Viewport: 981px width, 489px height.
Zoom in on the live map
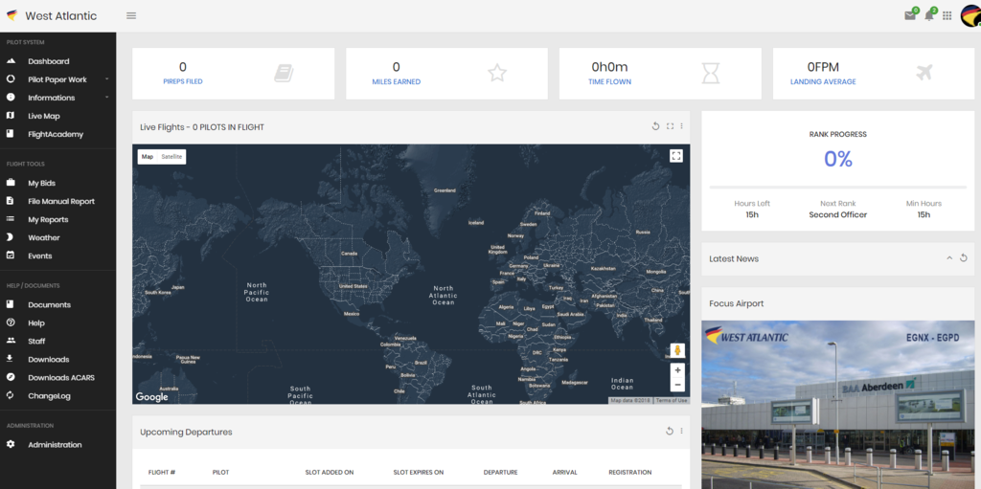coord(677,369)
